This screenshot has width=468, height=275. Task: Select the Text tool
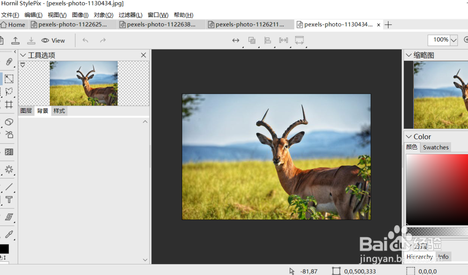(9, 200)
